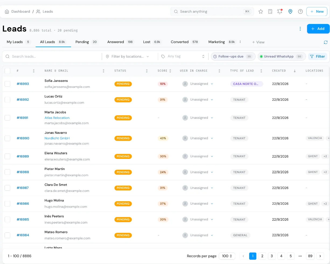Click the previous page arrow button
330x264 pixels.
(243, 256)
